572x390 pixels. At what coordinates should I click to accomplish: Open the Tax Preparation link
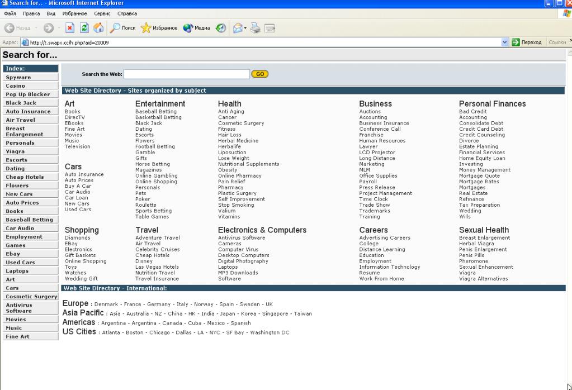[480, 205]
